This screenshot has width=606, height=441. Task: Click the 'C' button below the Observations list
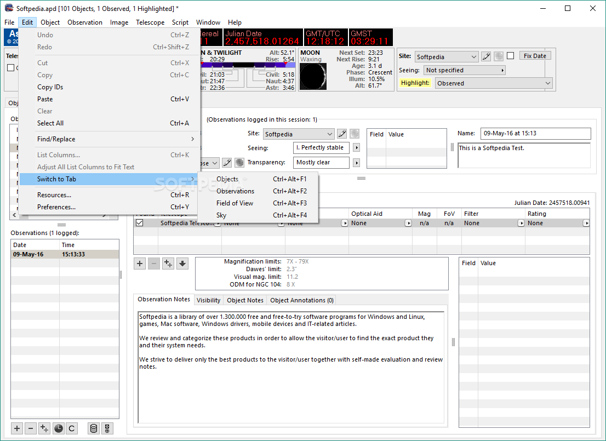coord(71,428)
